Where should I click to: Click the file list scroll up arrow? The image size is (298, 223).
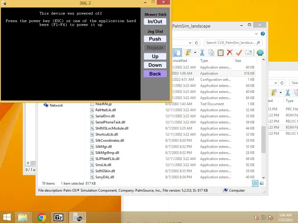click(x=263, y=60)
